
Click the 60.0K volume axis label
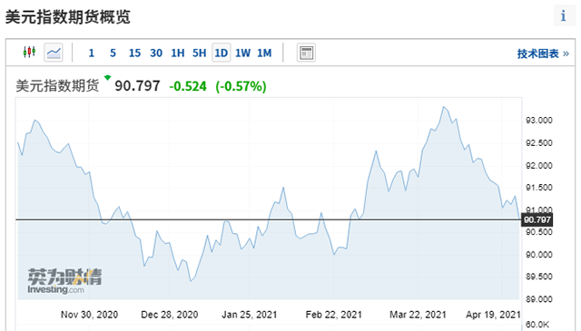point(537,325)
